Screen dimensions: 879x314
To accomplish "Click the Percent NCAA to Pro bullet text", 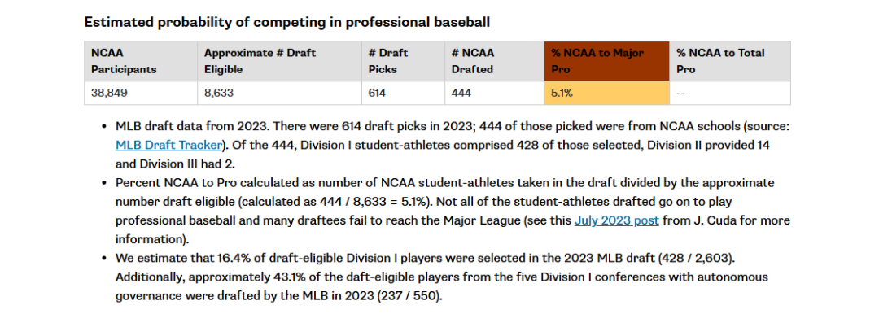I will [453, 211].
